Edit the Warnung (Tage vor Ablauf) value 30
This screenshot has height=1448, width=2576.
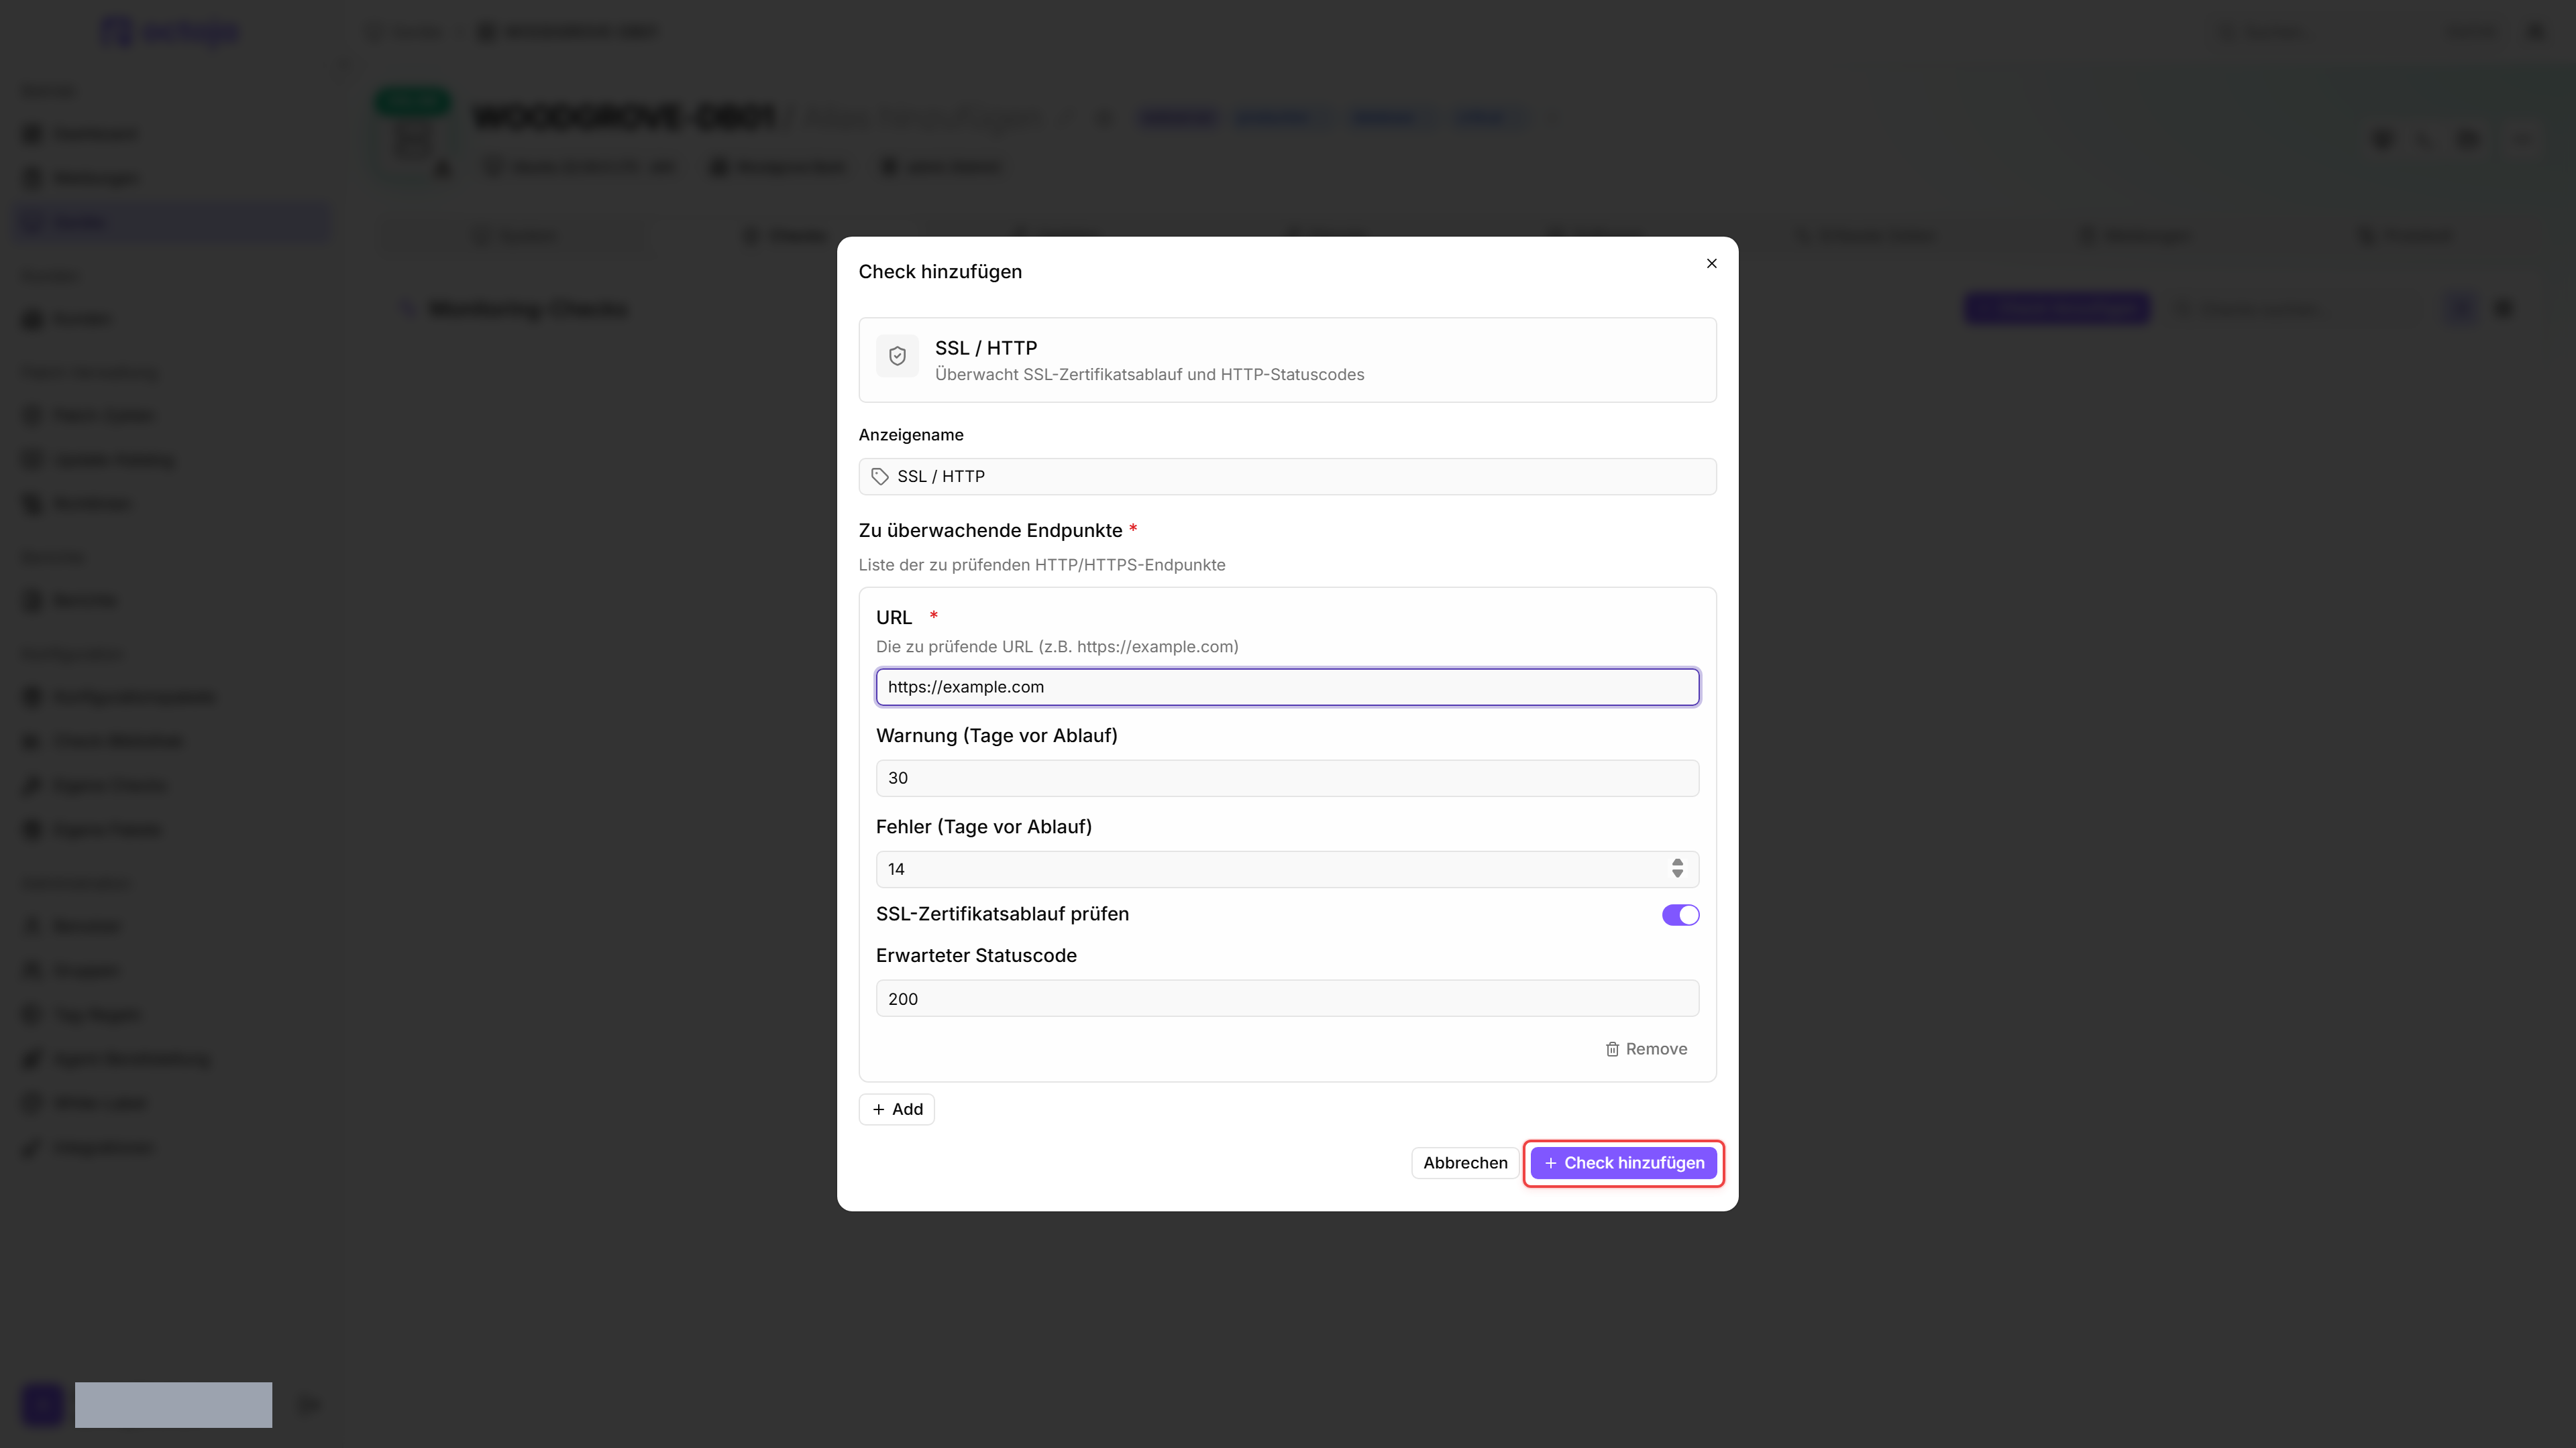coord(1287,778)
